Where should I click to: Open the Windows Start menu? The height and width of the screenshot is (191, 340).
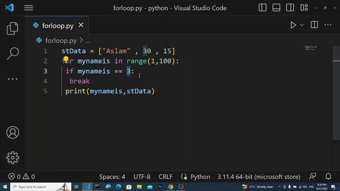coord(5,187)
